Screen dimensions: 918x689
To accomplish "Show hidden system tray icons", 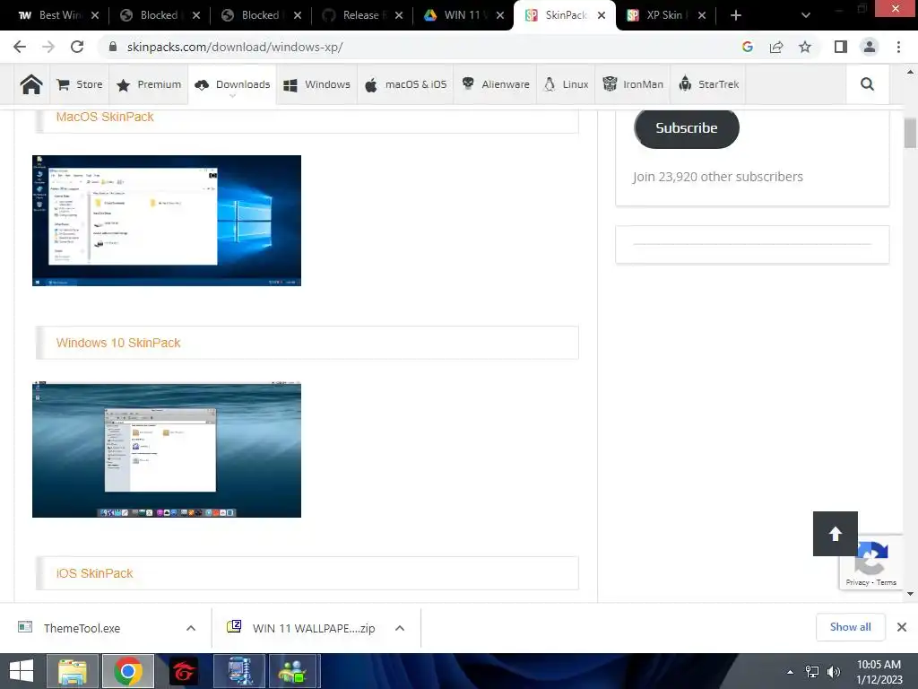I will pyautogui.click(x=791, y=672).
